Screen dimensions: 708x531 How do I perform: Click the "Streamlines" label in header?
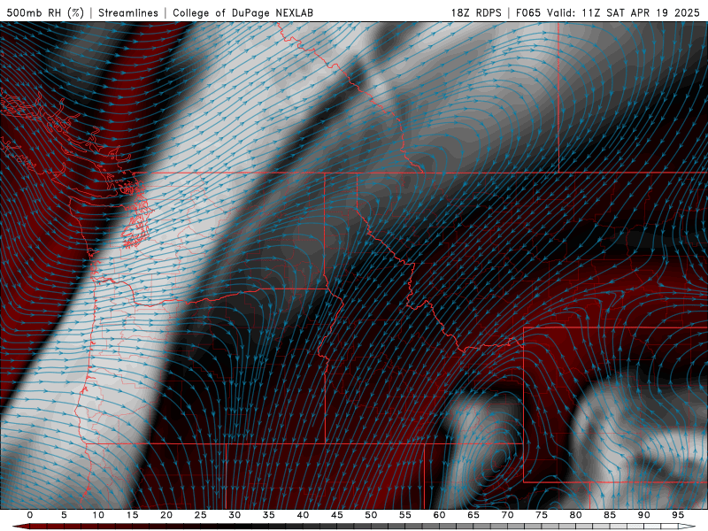click(x=128, y=12)
